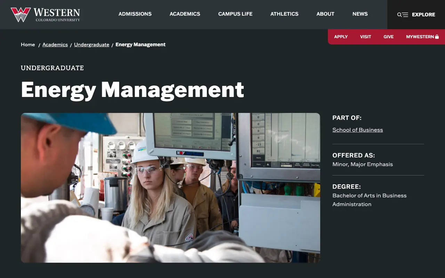The width and height of the screenshot is (445, 278).
Task: Open the Admissions menu
Action: [x=135, y=14]
